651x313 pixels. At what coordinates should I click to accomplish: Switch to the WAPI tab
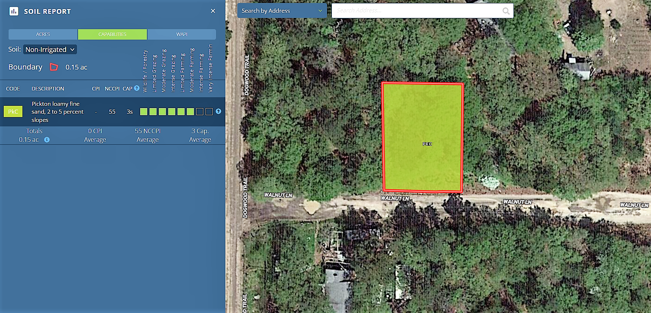pyautogui.click(x=182, y=34)
